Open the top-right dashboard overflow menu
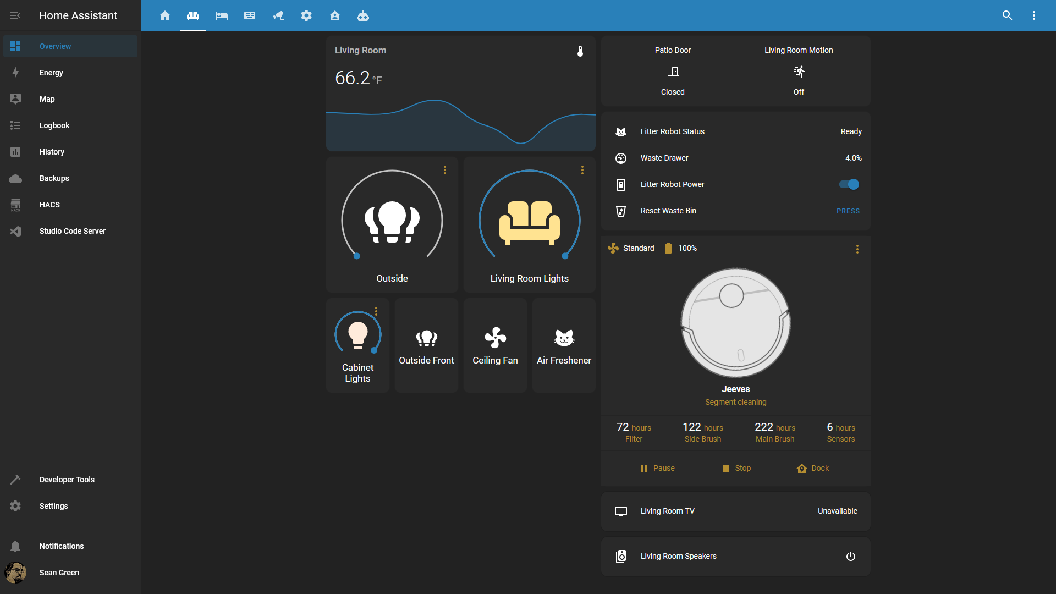The width and height of the screenshot is (1056, 594). 1034,15
